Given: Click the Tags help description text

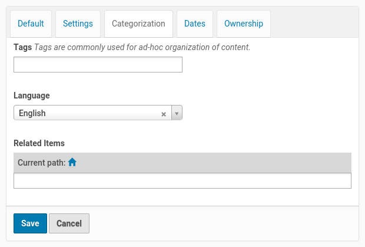Looking at the screenshot, I should (x=142, y=47).
